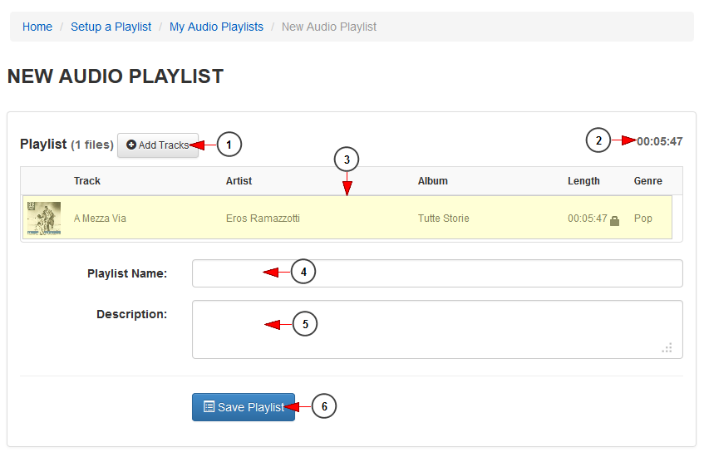Image resolution: width=704 pixels, height=452 pixels.
Task: Open the A Mezza Via album thumbnail
Action: [44, 219]
